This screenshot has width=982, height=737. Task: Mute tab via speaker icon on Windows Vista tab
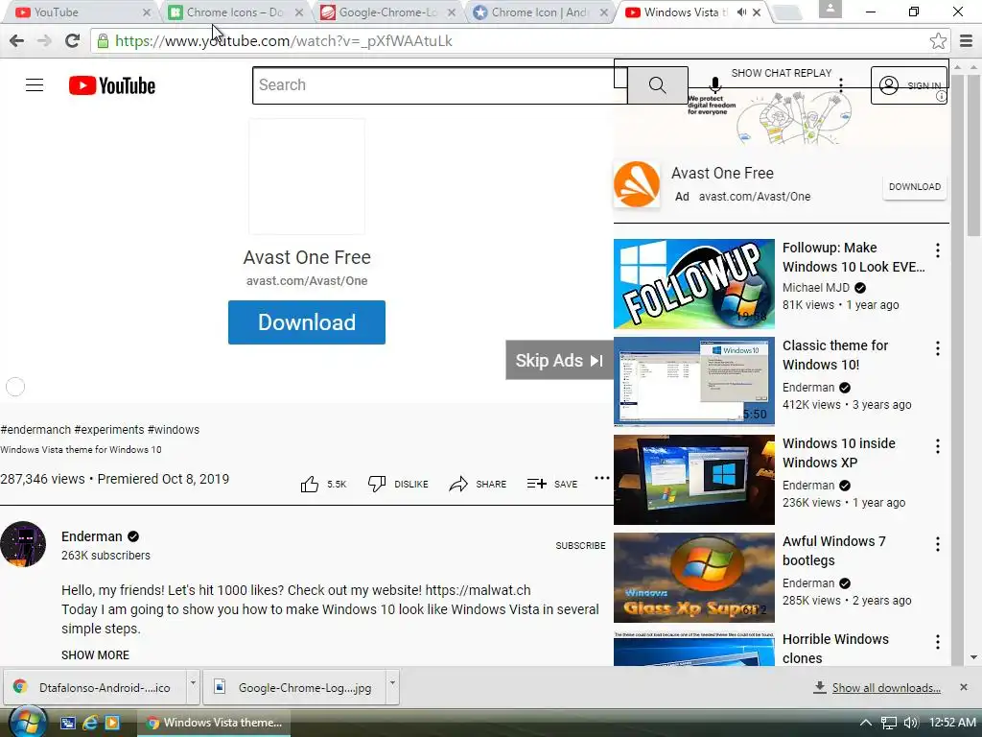[741, 12]
